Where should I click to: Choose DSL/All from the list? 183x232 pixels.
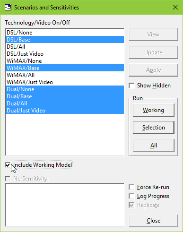point(65,47)
